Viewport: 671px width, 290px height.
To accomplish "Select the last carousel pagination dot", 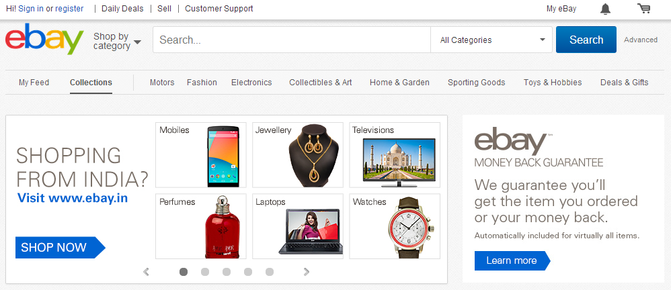I will 270,272.
